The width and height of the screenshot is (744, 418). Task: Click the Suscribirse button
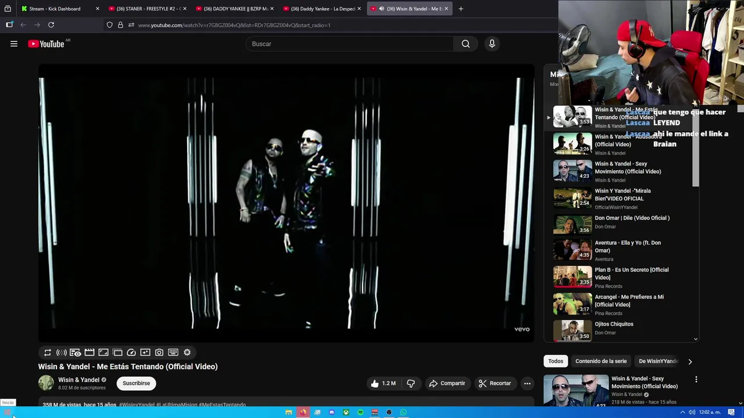point(136,383)
